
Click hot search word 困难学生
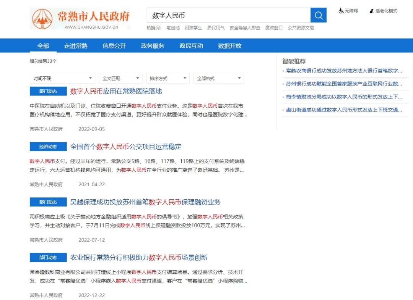(x=193, y=28)
